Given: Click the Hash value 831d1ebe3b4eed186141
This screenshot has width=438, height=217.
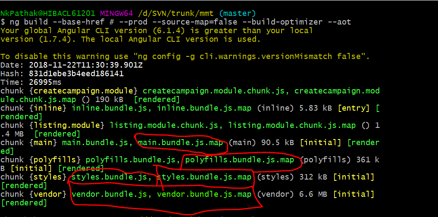Looking at the screenshot, I should click(x=76, y=74).
